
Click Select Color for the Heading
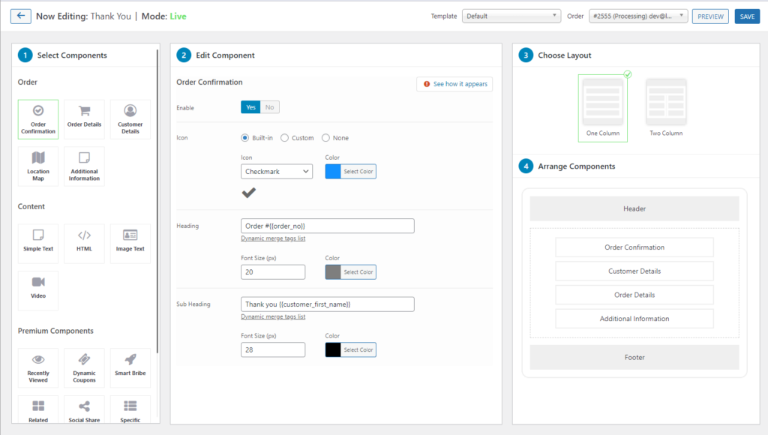tap(358, 271)
